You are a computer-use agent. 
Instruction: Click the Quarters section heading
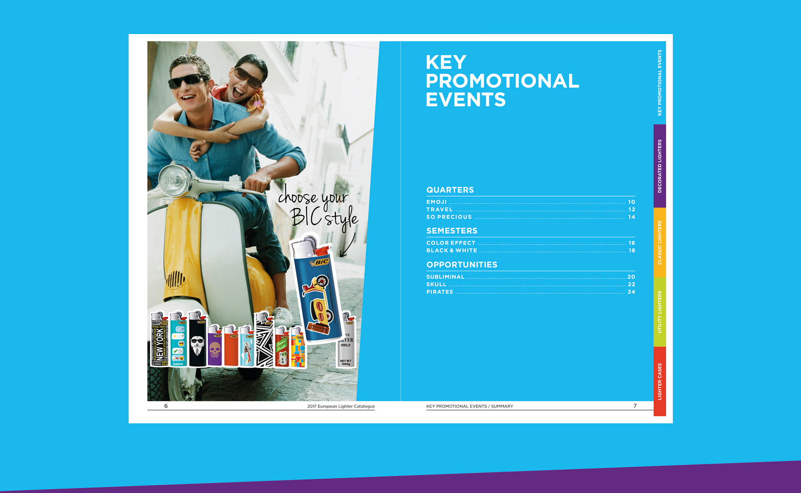pyautogui.click(x=450, y=190)
